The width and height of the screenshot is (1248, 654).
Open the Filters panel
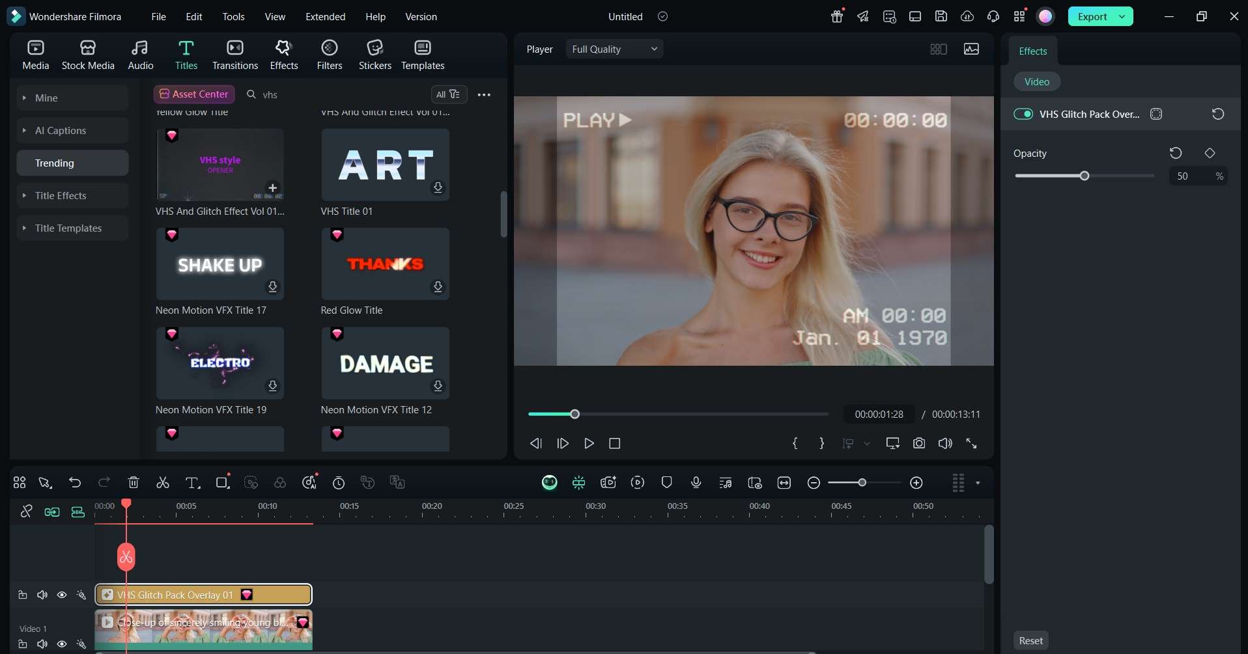(330, 55)
